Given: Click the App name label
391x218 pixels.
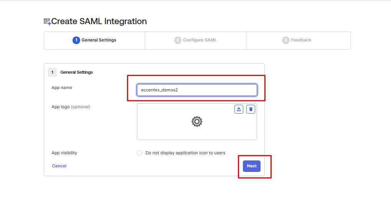Looking at the screenshot, I should 62,88.
